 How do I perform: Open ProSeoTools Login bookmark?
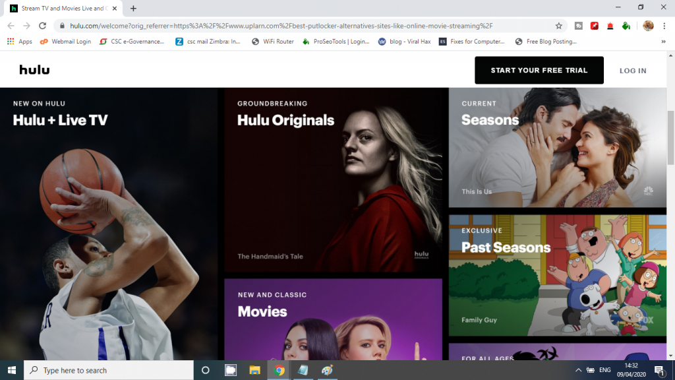(x=336, y=42)
